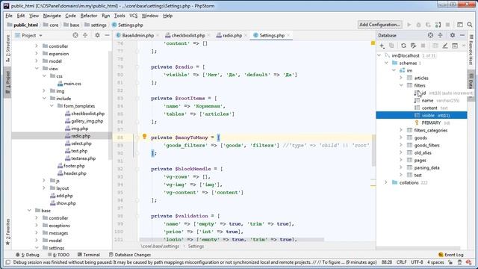Click the red notification icon in status bar
Viewport: 478px width, 269px height.
(468, 262)
